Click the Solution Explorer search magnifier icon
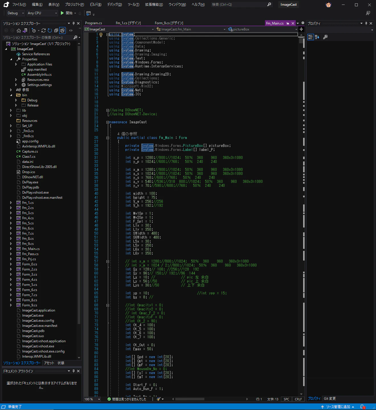The height and width of the screenshot is (410, 376). click(75, 37)
